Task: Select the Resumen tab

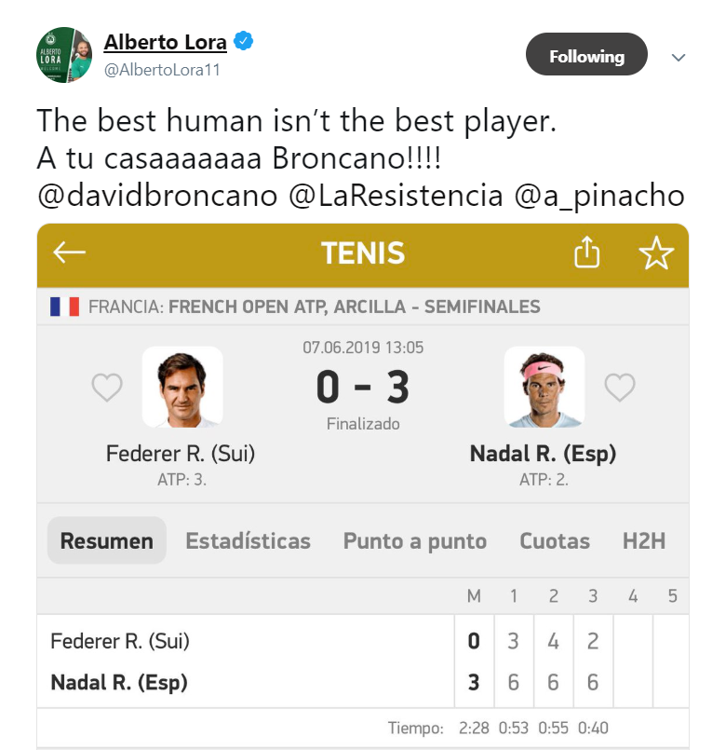Action: pyautogui.click(x=106, y=541)
